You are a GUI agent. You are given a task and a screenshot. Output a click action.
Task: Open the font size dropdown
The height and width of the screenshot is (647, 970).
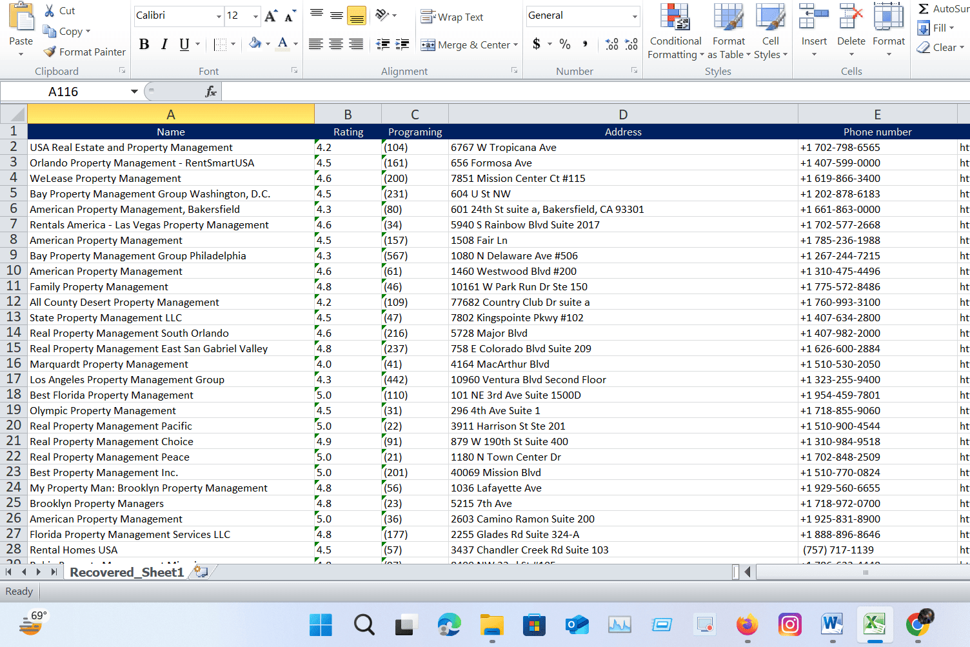(256, 16)
